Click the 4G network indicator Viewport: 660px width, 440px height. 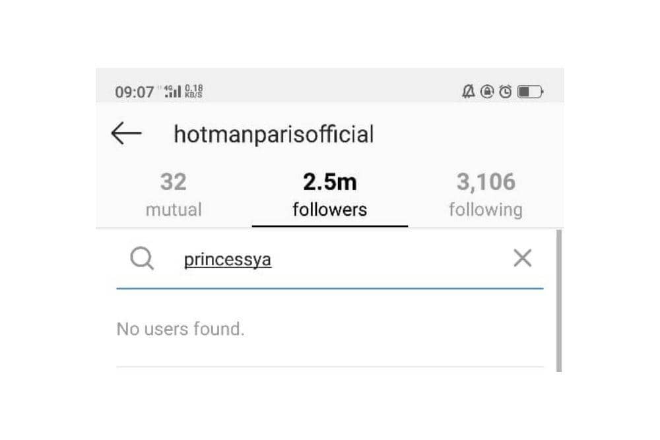point(168,87)
